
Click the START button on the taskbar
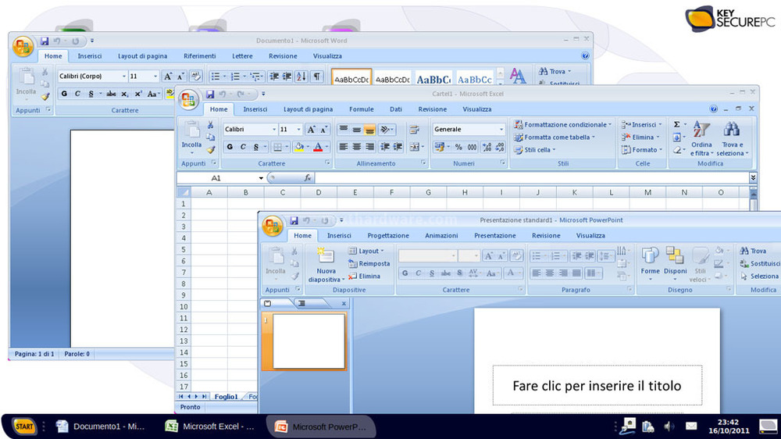pos(23,427)
